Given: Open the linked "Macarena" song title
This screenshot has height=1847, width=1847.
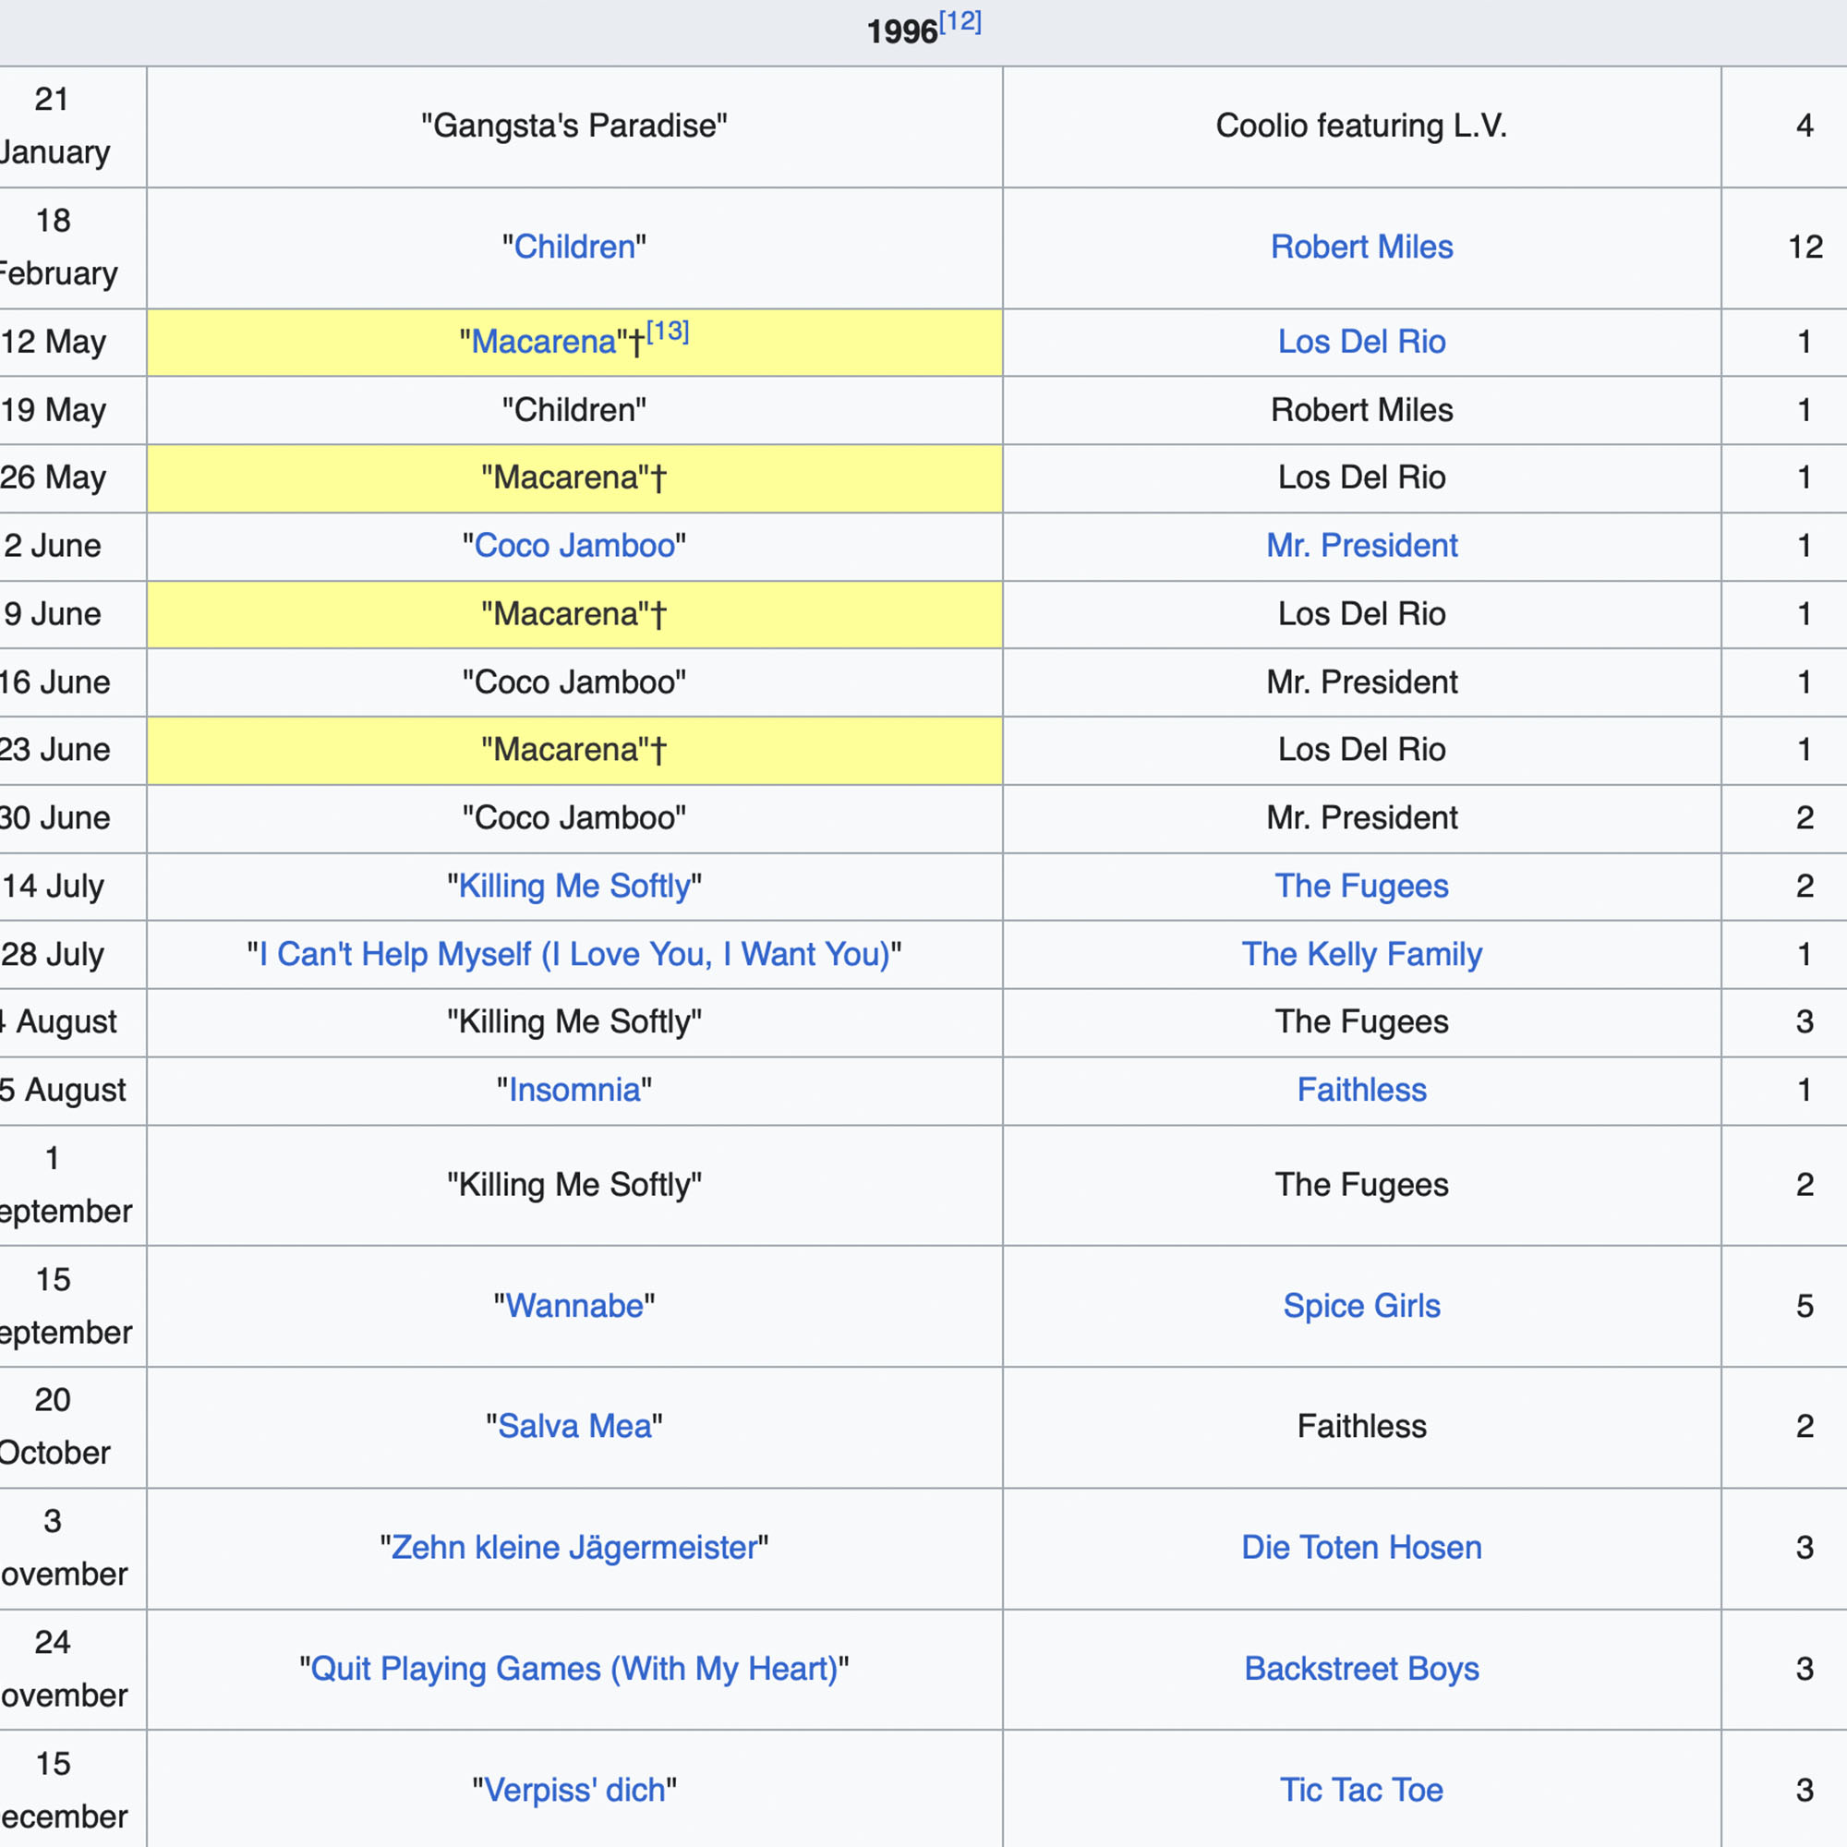Looking at the screenshot, I should click(x=544, y=342).
